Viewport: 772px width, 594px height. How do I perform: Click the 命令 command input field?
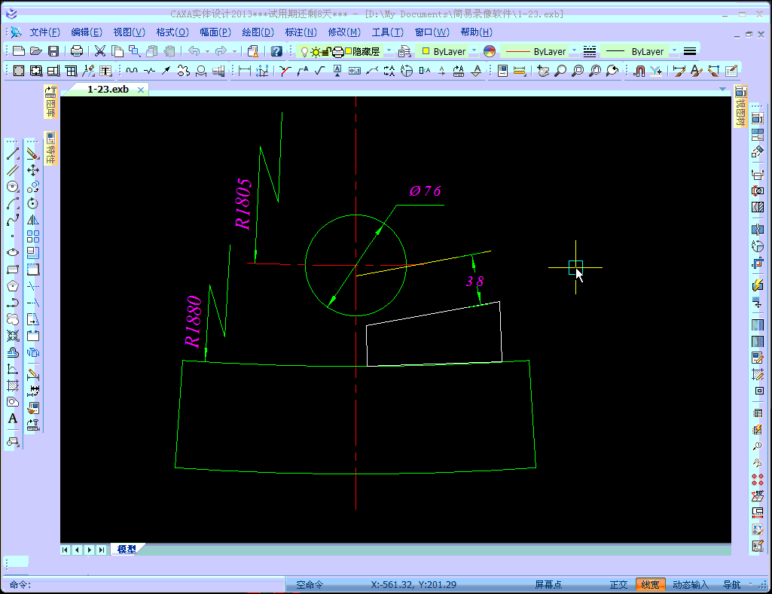pos(151,584)
